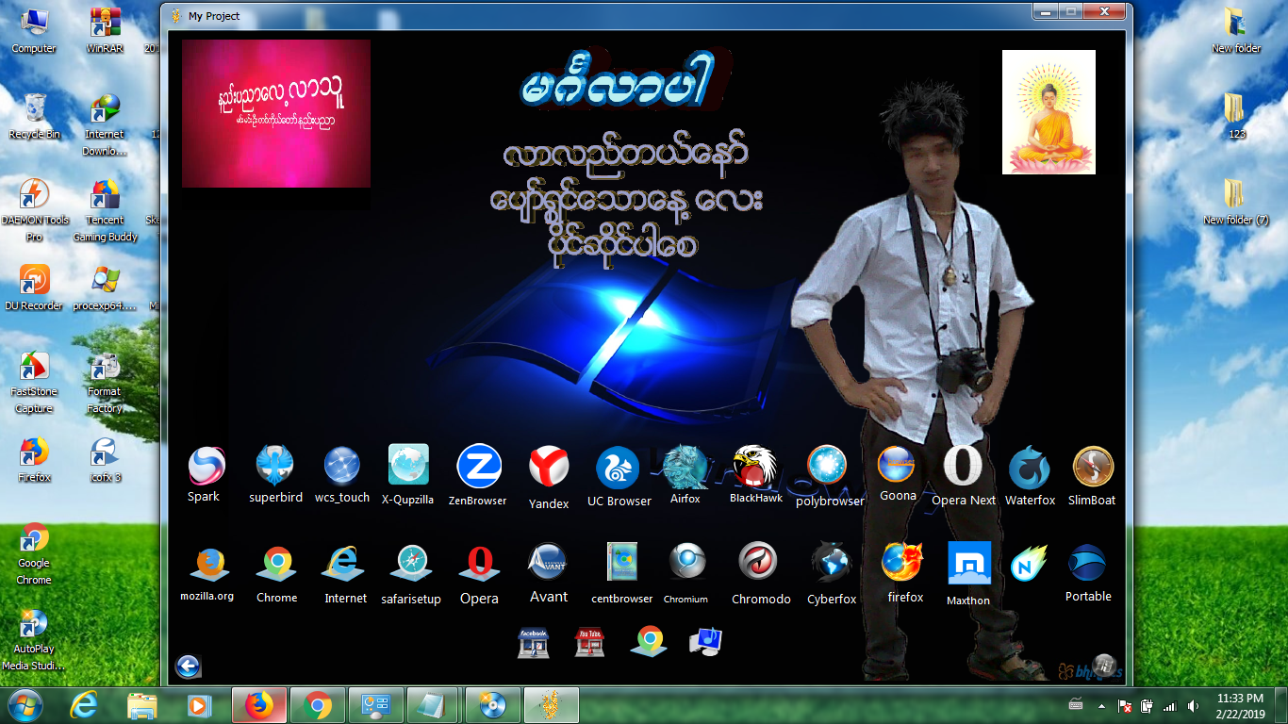The width and height of the screenshot is (1288, 724).
Task: Open the centbrowser icon
Action: [621, 562]
